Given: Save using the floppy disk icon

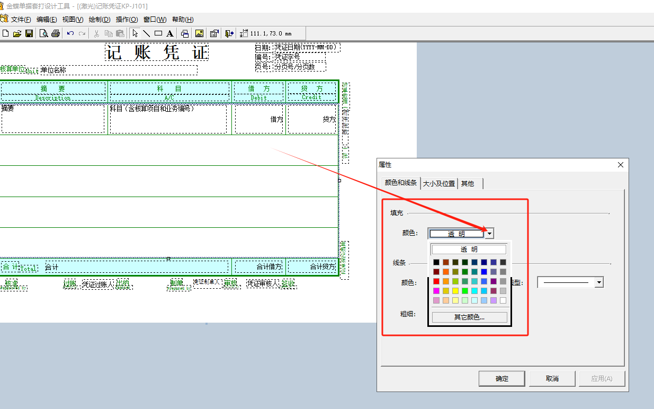Looking at the screenshot, I should coord(29,33).
